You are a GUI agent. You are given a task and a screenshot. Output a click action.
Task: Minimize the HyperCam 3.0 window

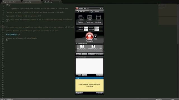(100, 8)
